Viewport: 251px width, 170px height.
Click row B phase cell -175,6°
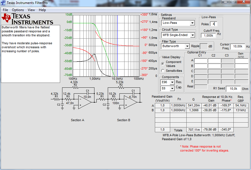click(x=226, y=110)
